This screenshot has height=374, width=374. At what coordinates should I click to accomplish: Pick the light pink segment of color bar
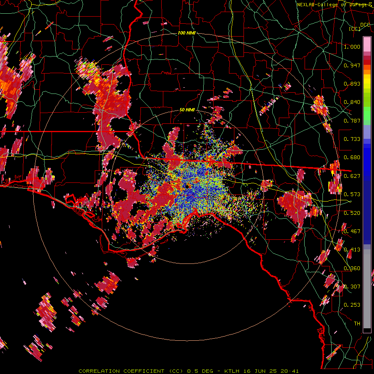point(367,44)
